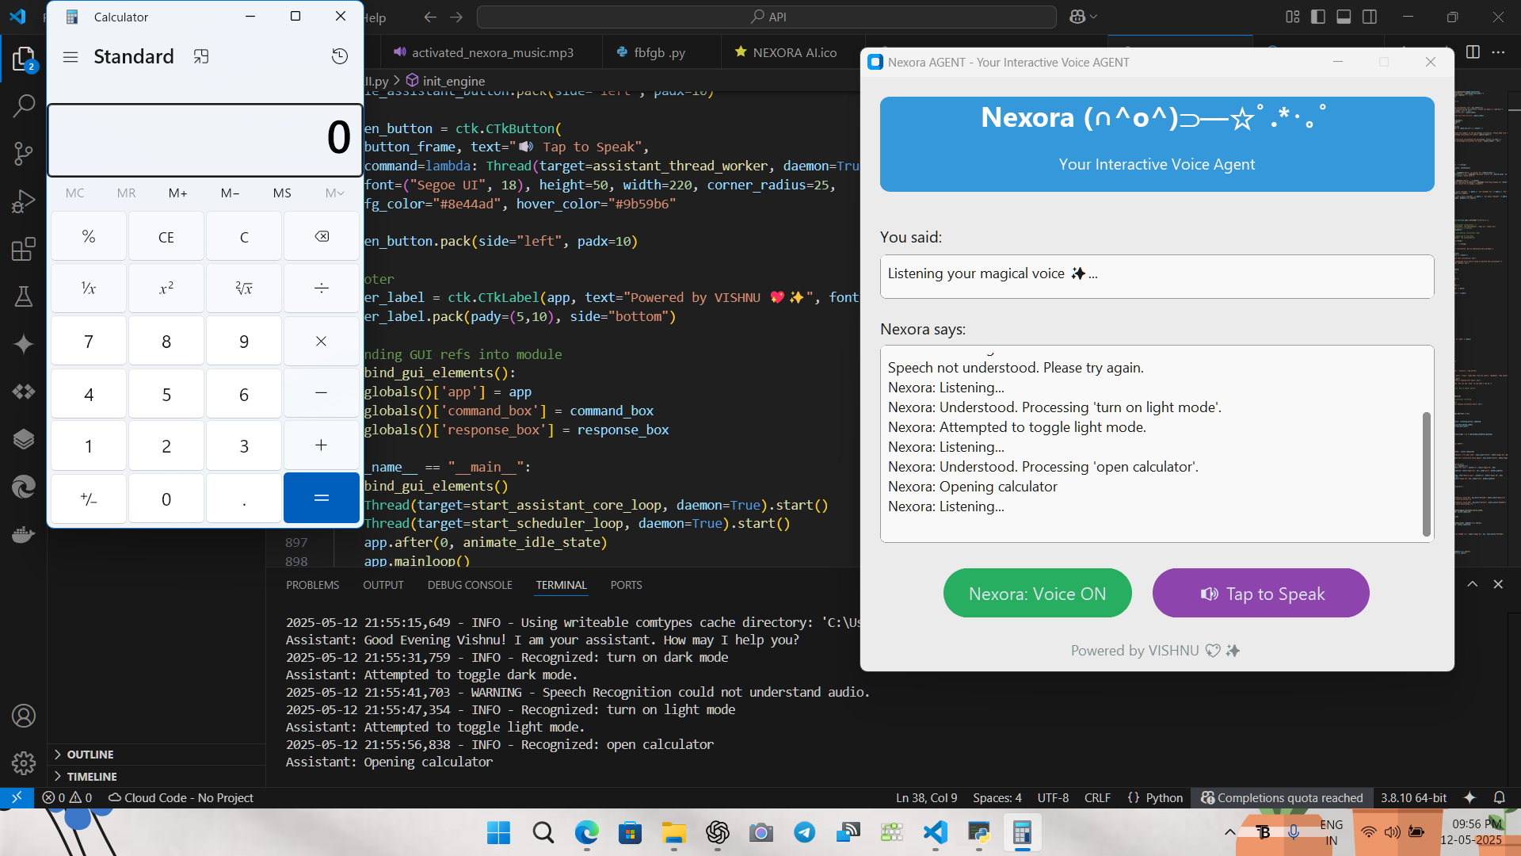This screenshot has width=1521, height=856.
Task: Open Calculator hamburger navigation menu
Action: click(71, 57)
